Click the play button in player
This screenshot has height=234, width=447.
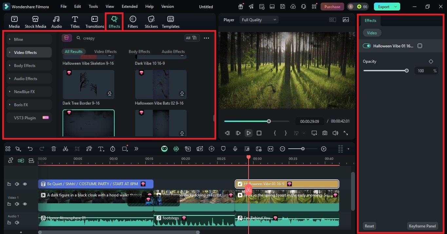[x=249, y=133]
